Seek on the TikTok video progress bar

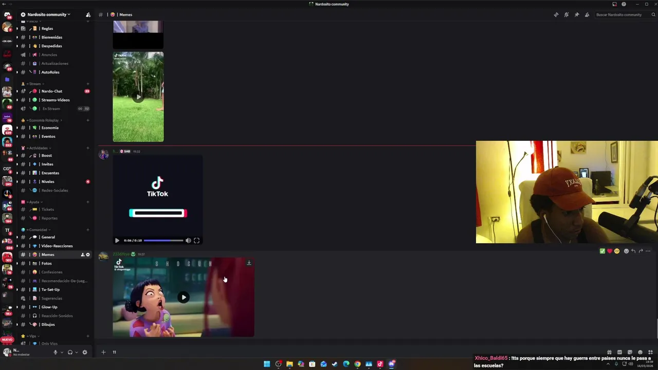click(163, 240)
